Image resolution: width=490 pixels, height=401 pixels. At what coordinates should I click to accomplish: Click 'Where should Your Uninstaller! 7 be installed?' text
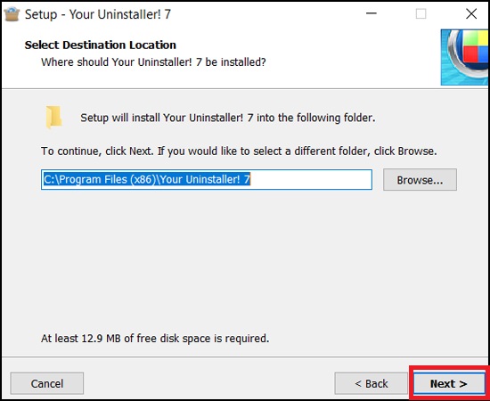[153, 61]
